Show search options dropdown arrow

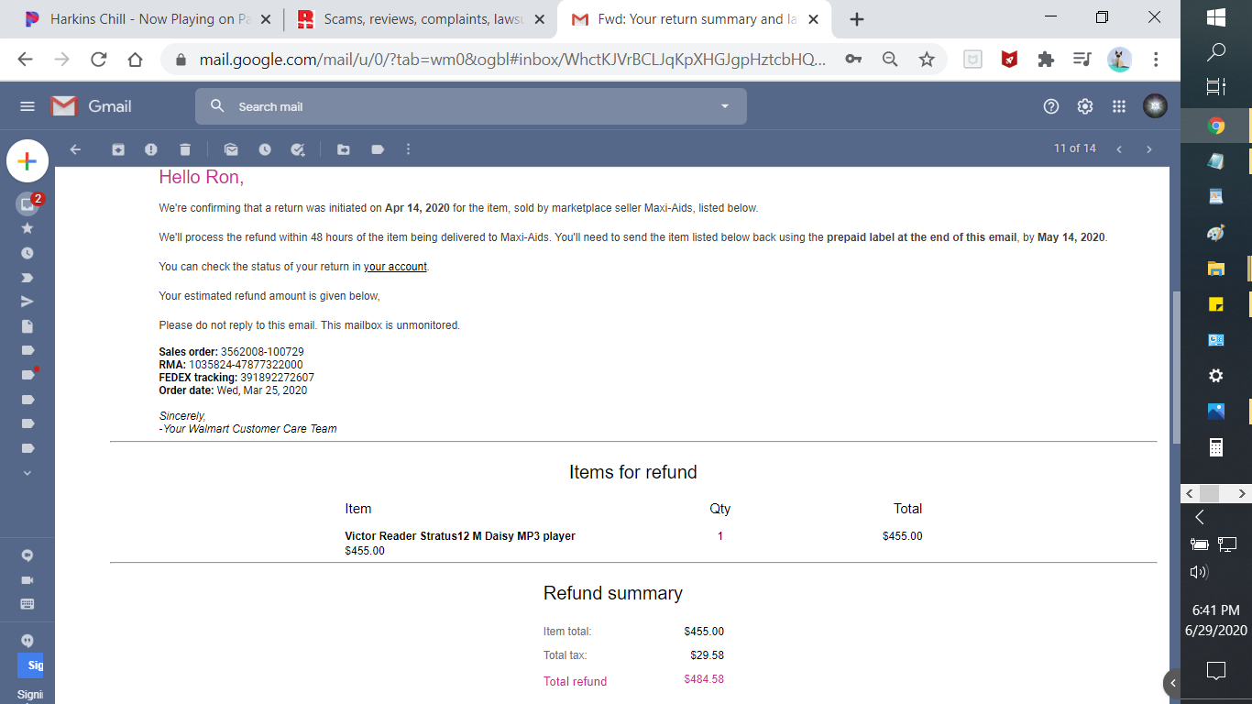pyautogui.click(x=725, y=106)
